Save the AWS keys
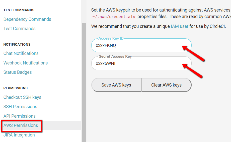The image size is (231, 142). (x=116, y=85)
